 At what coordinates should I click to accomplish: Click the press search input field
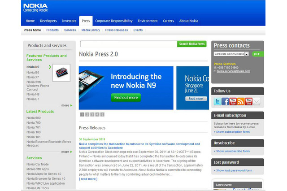coord(129,44)
